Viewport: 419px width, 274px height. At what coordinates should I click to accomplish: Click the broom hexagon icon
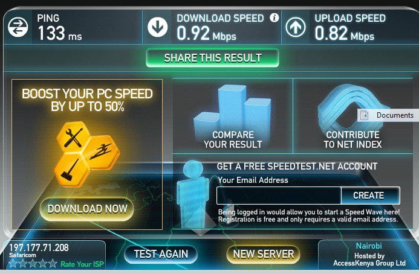71,170
